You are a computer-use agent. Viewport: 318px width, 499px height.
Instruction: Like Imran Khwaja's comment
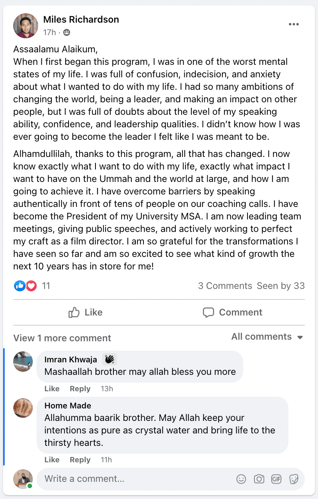[52, 389]
